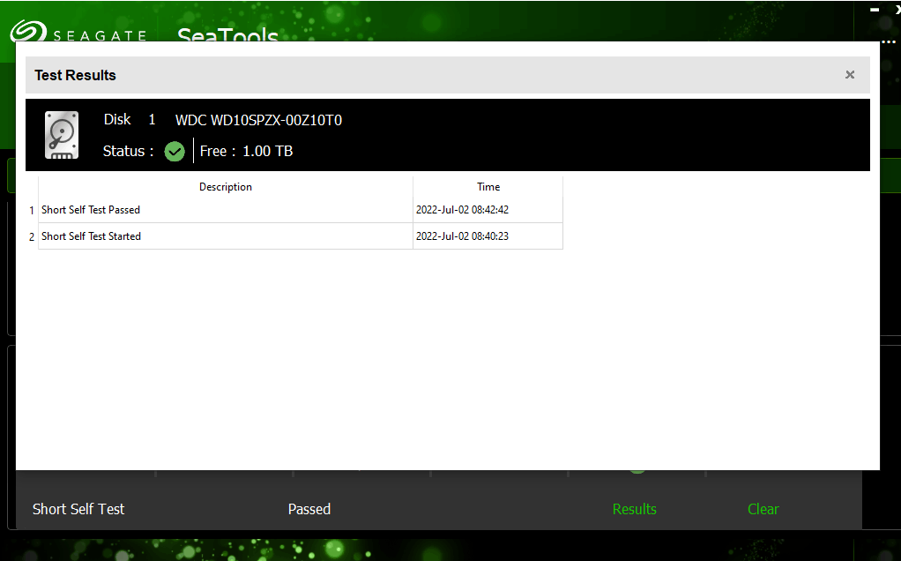The width and height of the screenshot is (901, 561).
Task: Open Results for Short Self Test
Action: point(635,509)
